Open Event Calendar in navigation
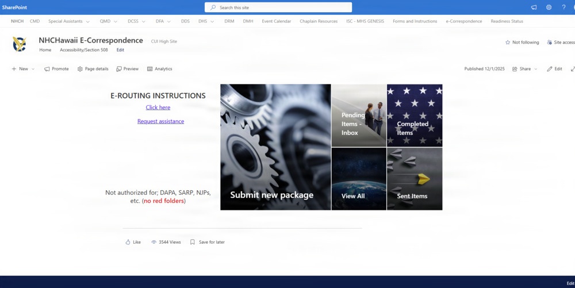This screenshot has height=288, width=575. pos(277,21)
